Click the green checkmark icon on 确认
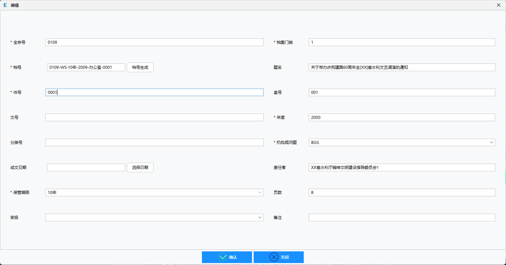 point(222,257)
